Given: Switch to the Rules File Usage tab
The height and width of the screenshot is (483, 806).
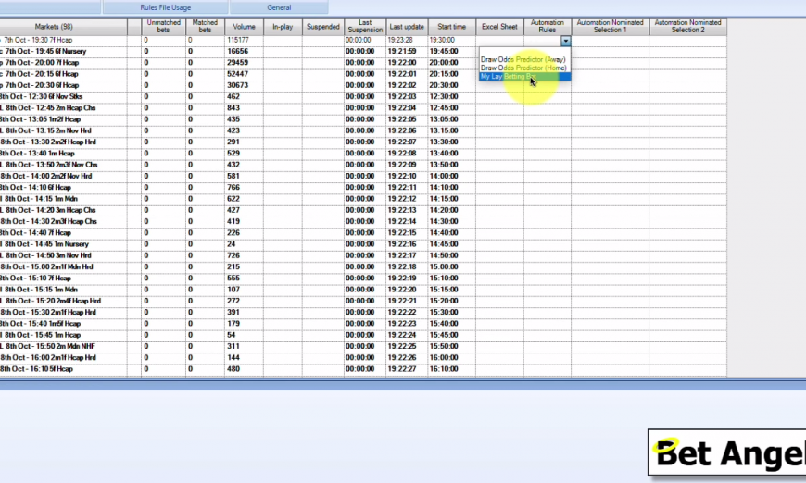Looking at the screenshot, I should coord(166,7).
